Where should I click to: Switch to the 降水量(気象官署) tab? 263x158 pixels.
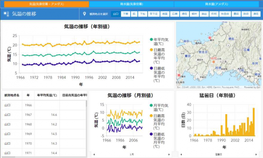point(131,4)
